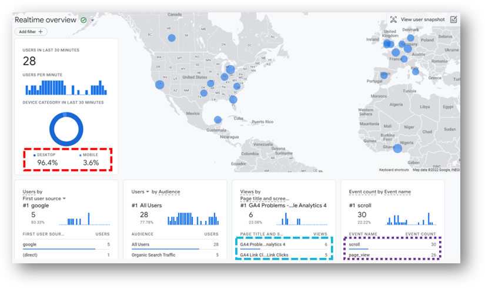The height and width of the screenshot is (288, 485).
Task: Click the users per minute bar chart
Action: point(66,88)
